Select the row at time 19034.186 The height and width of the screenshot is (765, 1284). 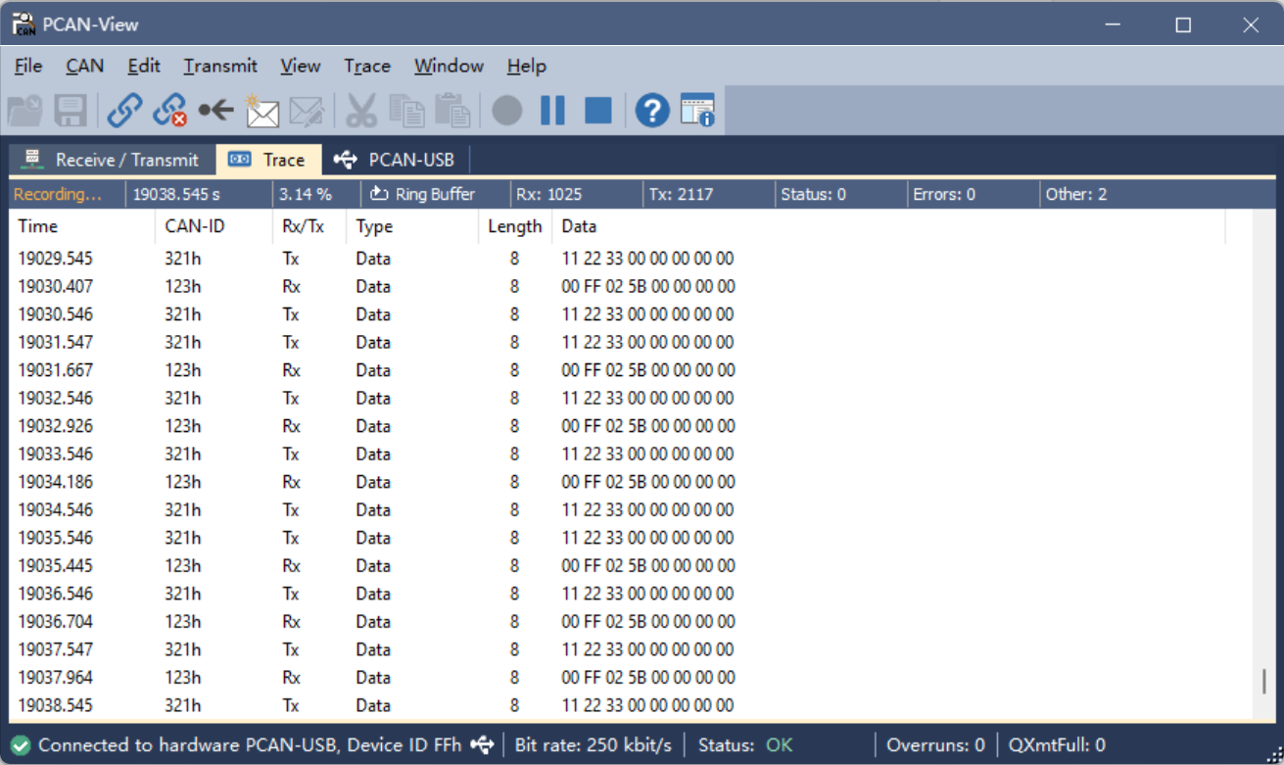[631, 482]
